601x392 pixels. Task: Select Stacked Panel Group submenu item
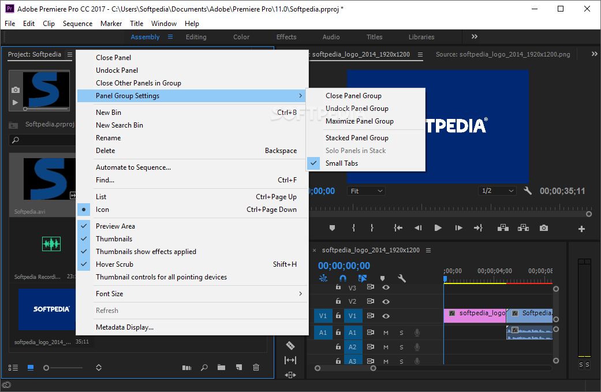[365, 138]
